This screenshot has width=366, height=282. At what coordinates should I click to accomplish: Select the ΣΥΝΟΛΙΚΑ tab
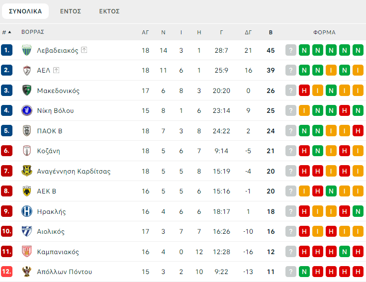tap(25, 11)
